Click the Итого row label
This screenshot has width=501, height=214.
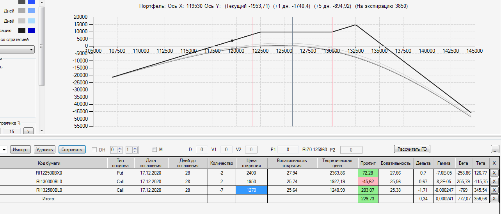(49, 199)
